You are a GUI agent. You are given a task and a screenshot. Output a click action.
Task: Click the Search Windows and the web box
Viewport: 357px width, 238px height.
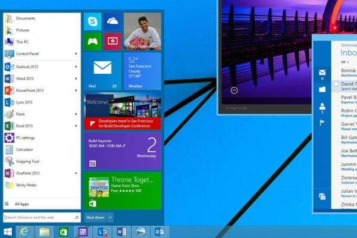pyautogui.click(x=42, y=217)
